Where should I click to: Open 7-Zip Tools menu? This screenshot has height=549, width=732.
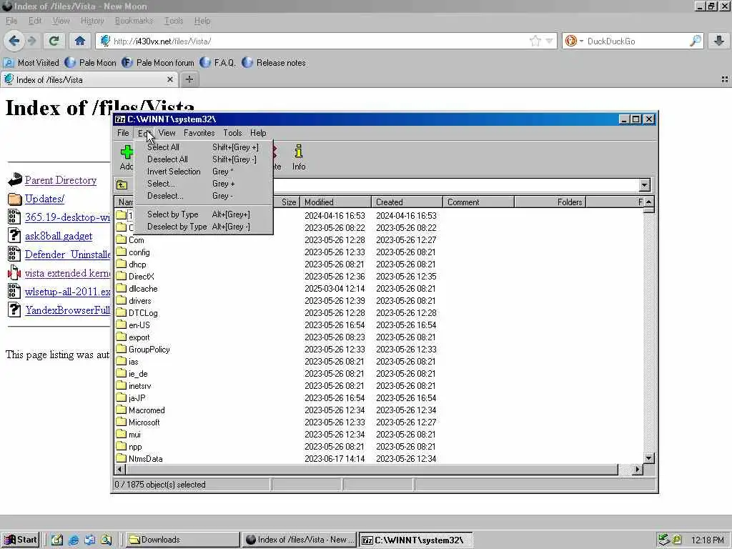pos(232,133)
